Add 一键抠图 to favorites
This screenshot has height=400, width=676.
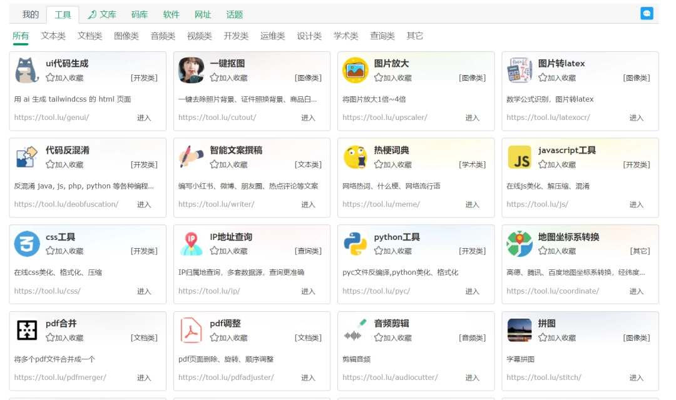(229, 78)
